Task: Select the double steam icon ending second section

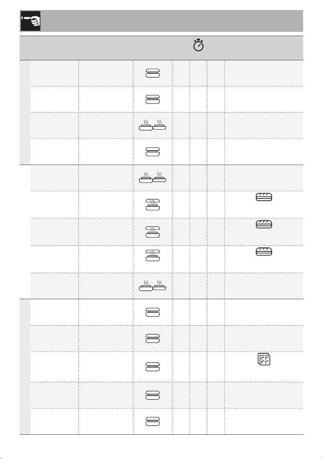Action: pos(153,286)
